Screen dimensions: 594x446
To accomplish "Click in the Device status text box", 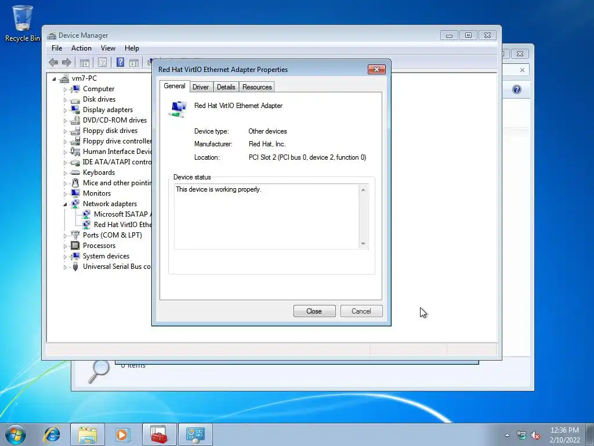I will click(x=267, y=217).
